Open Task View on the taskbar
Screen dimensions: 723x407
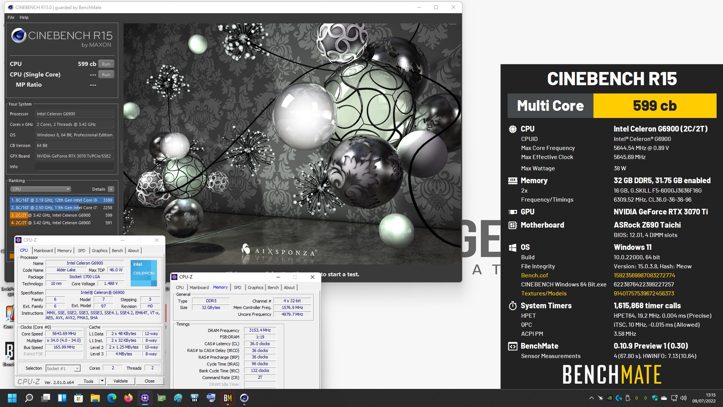pos(46,398)
